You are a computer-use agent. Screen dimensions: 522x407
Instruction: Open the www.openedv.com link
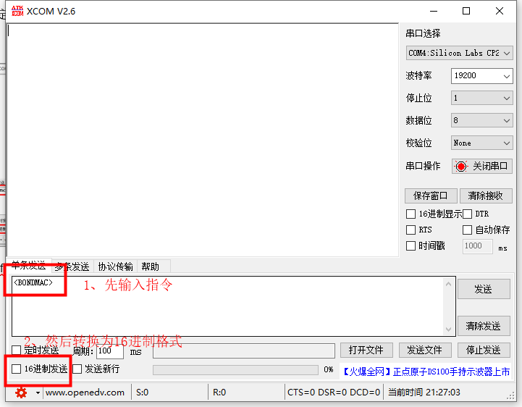click(85, 393)
